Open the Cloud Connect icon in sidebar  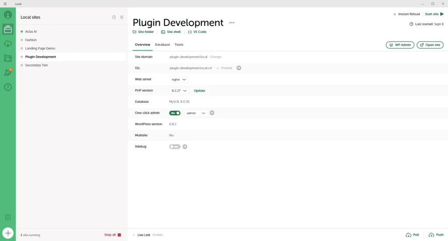(x=8, y=44)
